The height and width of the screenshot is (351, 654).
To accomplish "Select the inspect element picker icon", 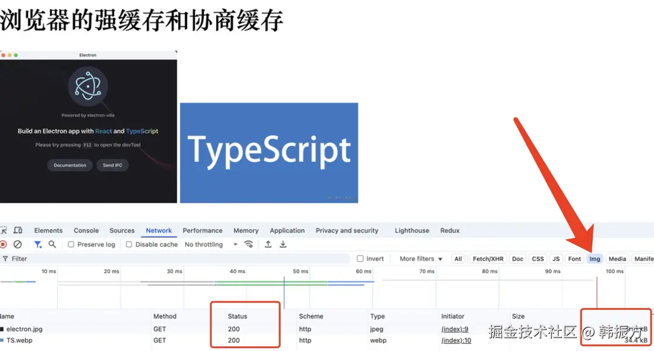I will click(4, 230).
